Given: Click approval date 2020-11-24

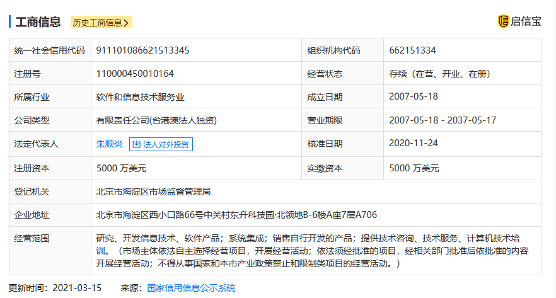Looking at the screenshot, I should (x=414, y=143).
